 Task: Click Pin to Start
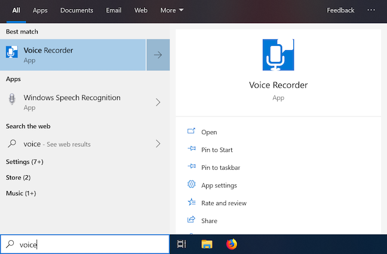pyautogui.click(x=217, y=150)
